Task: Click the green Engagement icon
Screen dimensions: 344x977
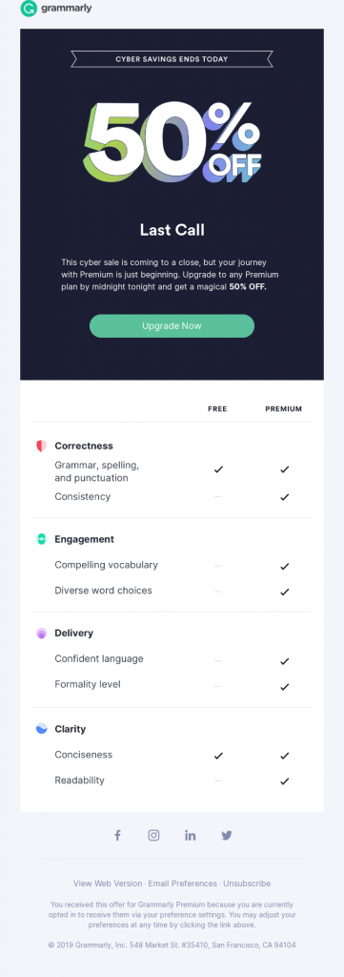Action: coord(42,540)
